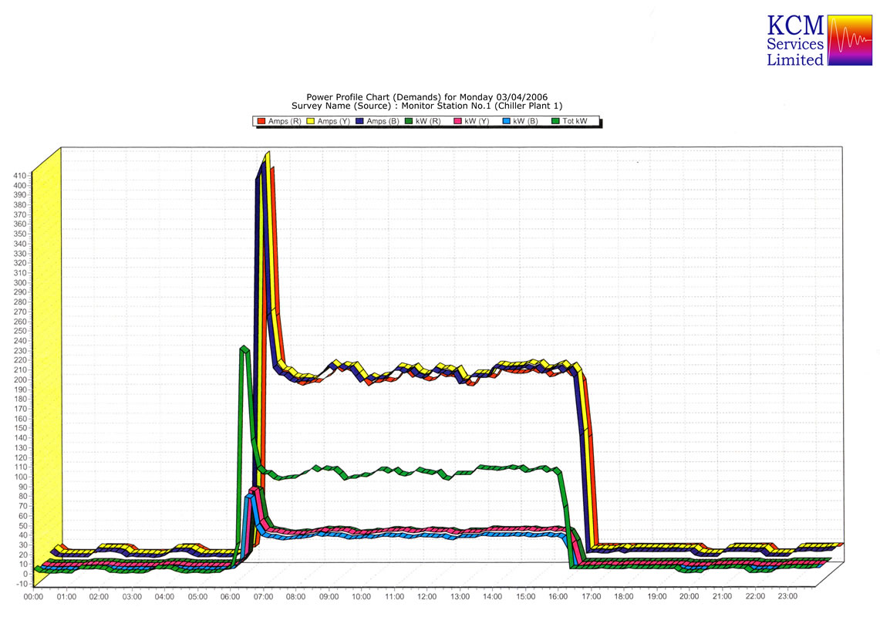880x617 pixels.
Task: Click the 23:00 time axis label
Action: [x=788, y=596]
